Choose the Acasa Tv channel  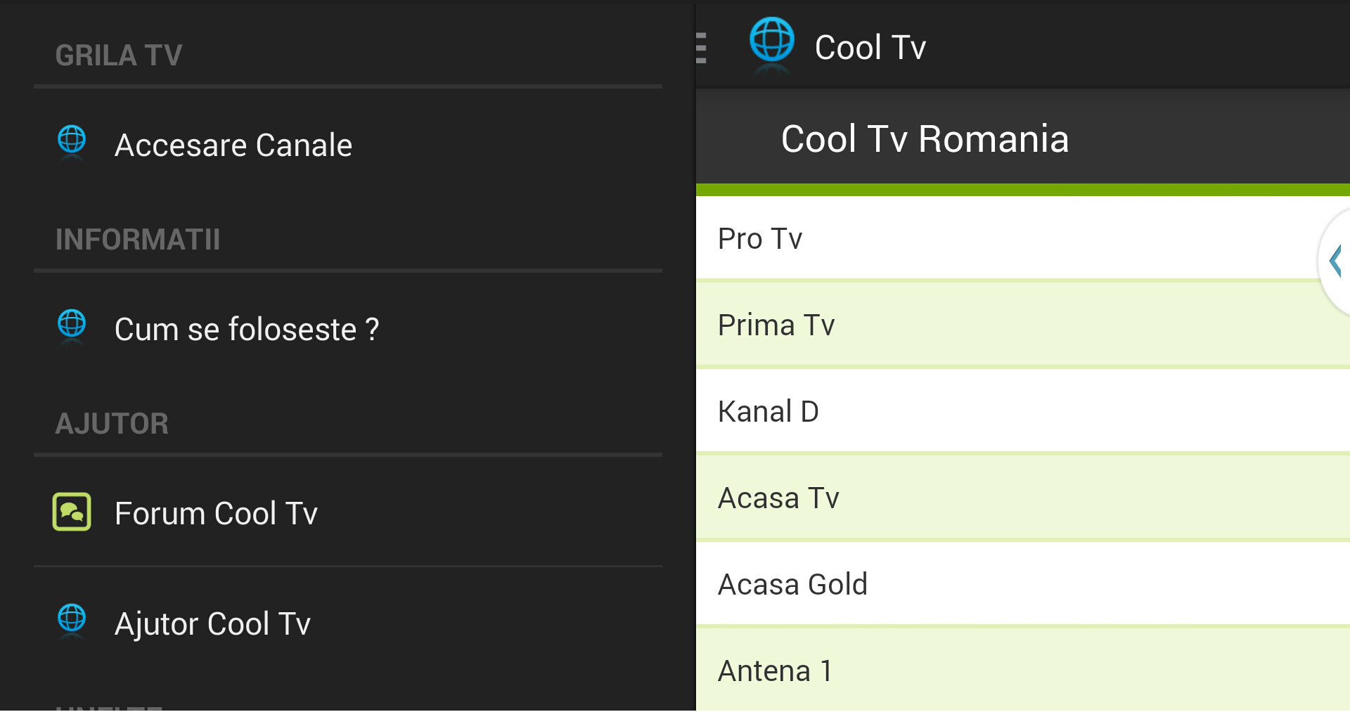pos(1023,498)
